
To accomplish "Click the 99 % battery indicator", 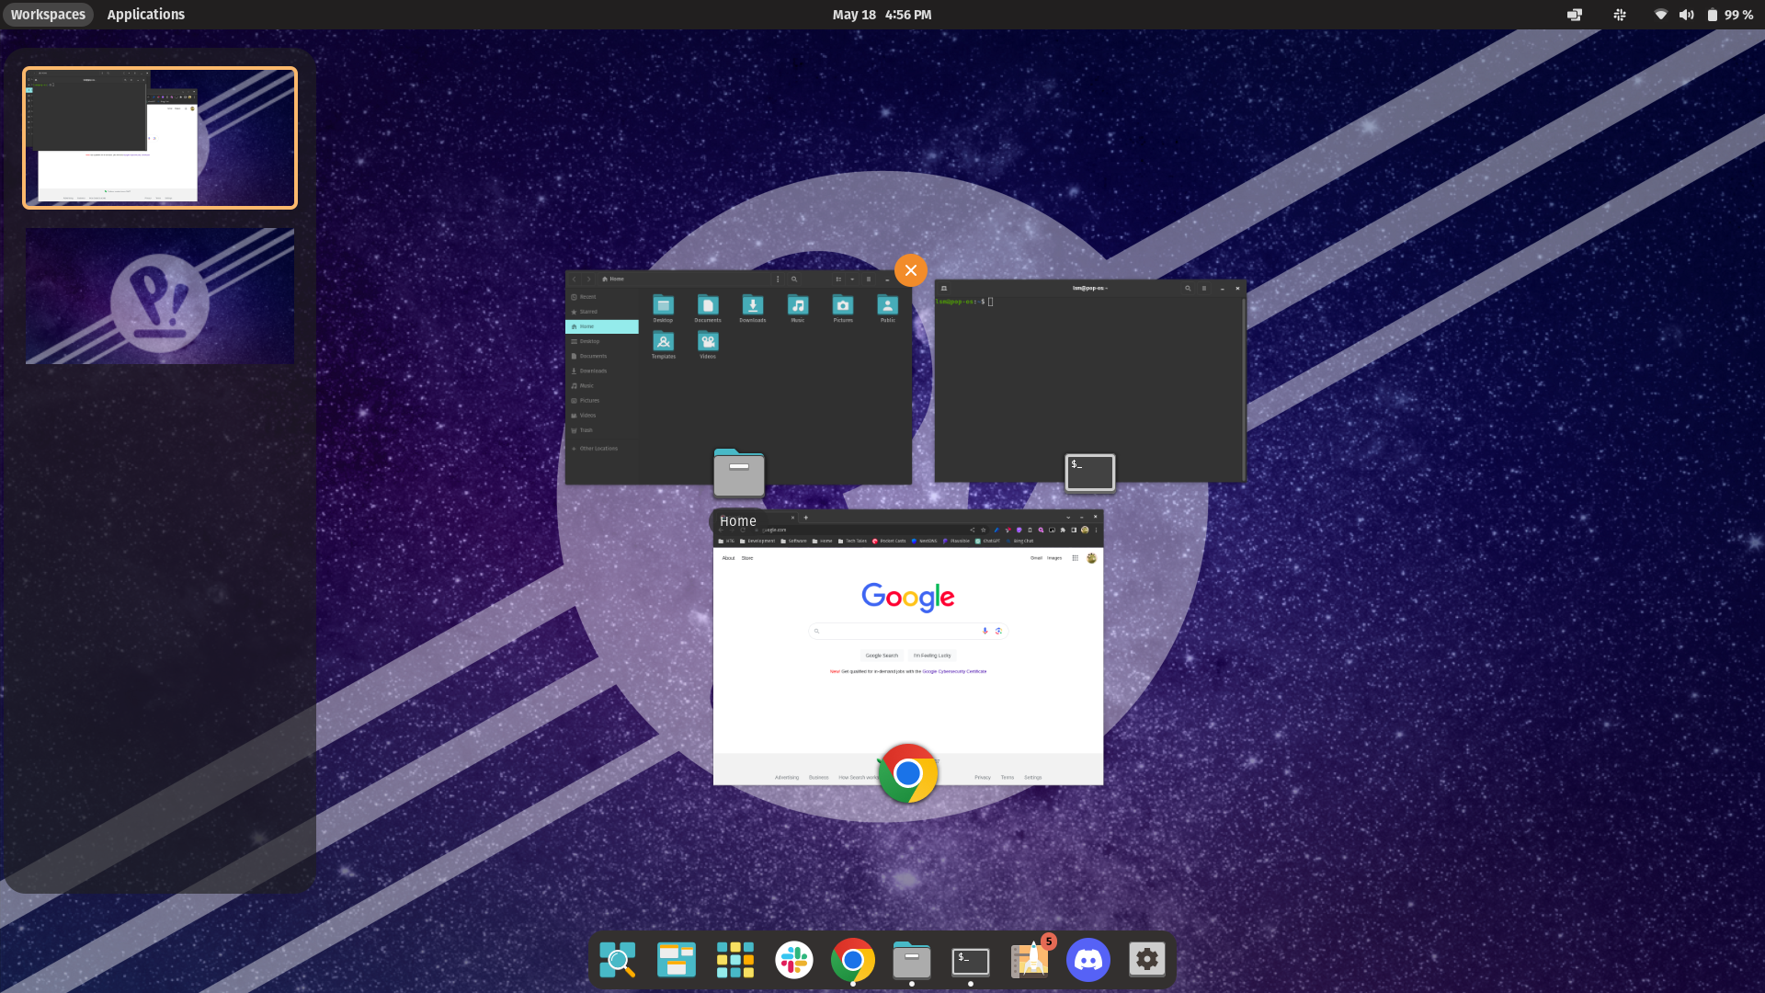I will tap(1730, 15).
